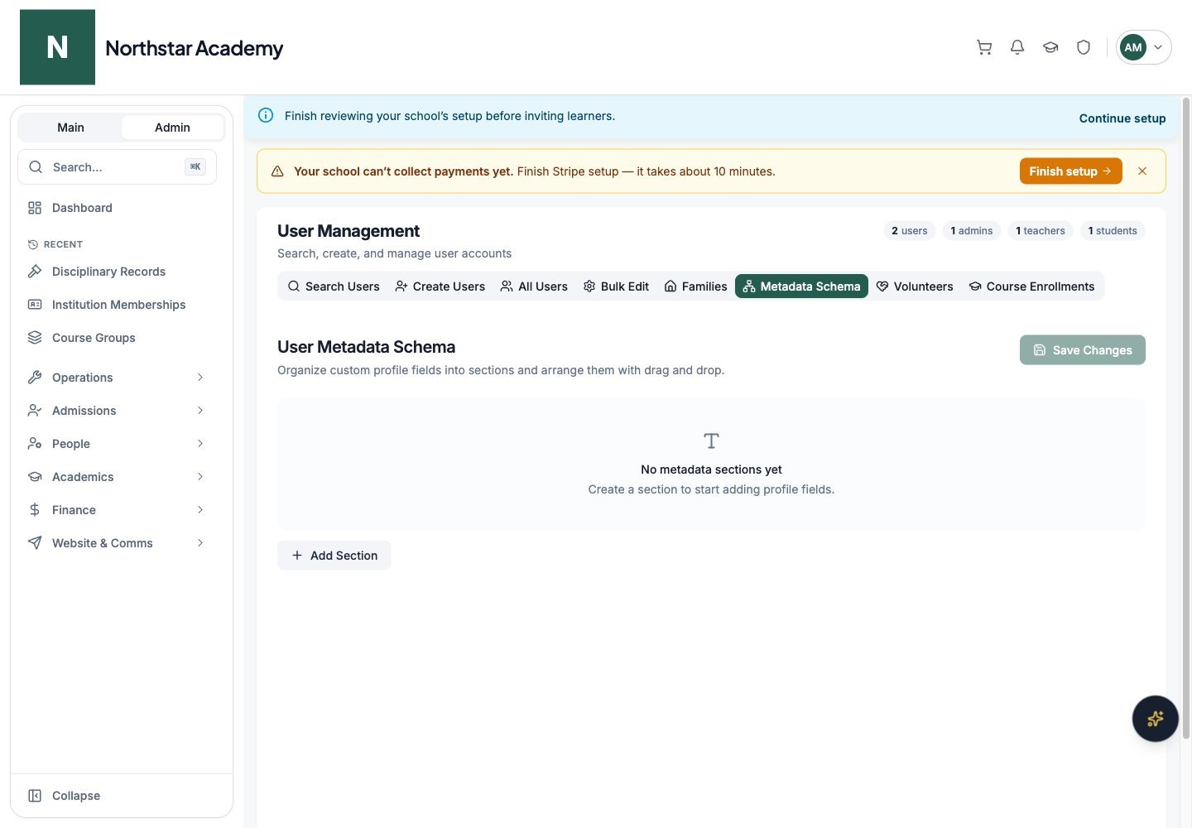Viewport: 1192px width, 828px height.
Task: Open Dashboard from the sidebar
Action: pyautogui.click(x=117, y=208)
